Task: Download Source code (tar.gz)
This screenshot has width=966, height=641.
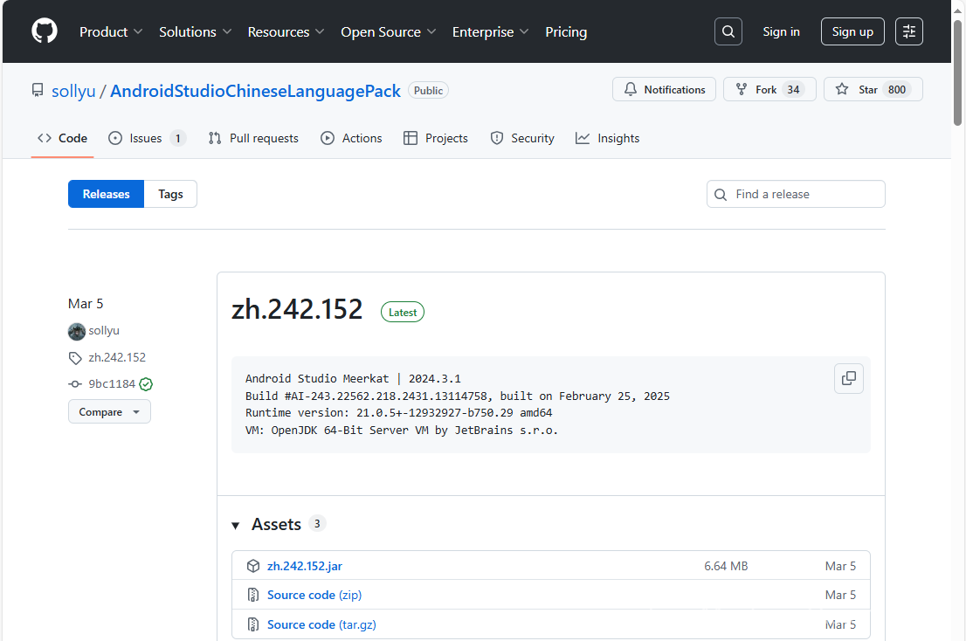Action: 321,624
